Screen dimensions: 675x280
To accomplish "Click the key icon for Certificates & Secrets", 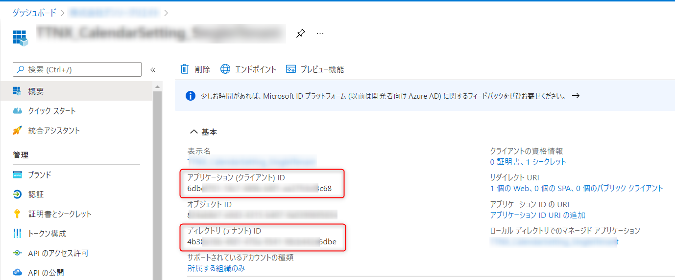I will [18, 214].
